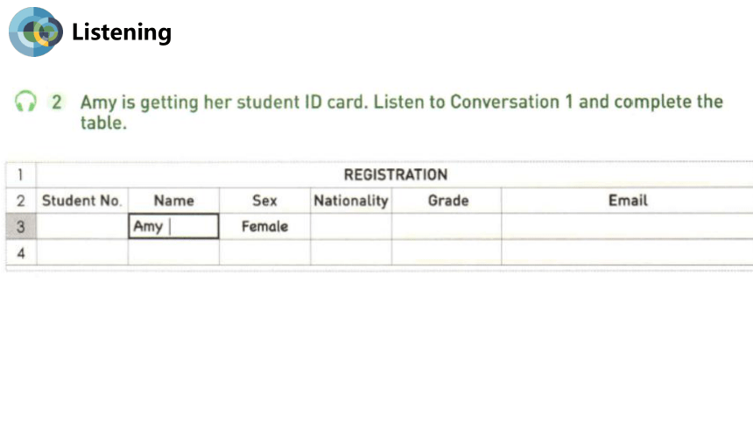Select empty Student No. cell in row 3
753x424 pixels.
[x=82, y=226]
